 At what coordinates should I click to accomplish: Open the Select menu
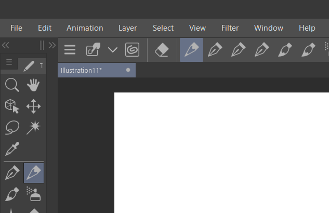pos(163,28)
